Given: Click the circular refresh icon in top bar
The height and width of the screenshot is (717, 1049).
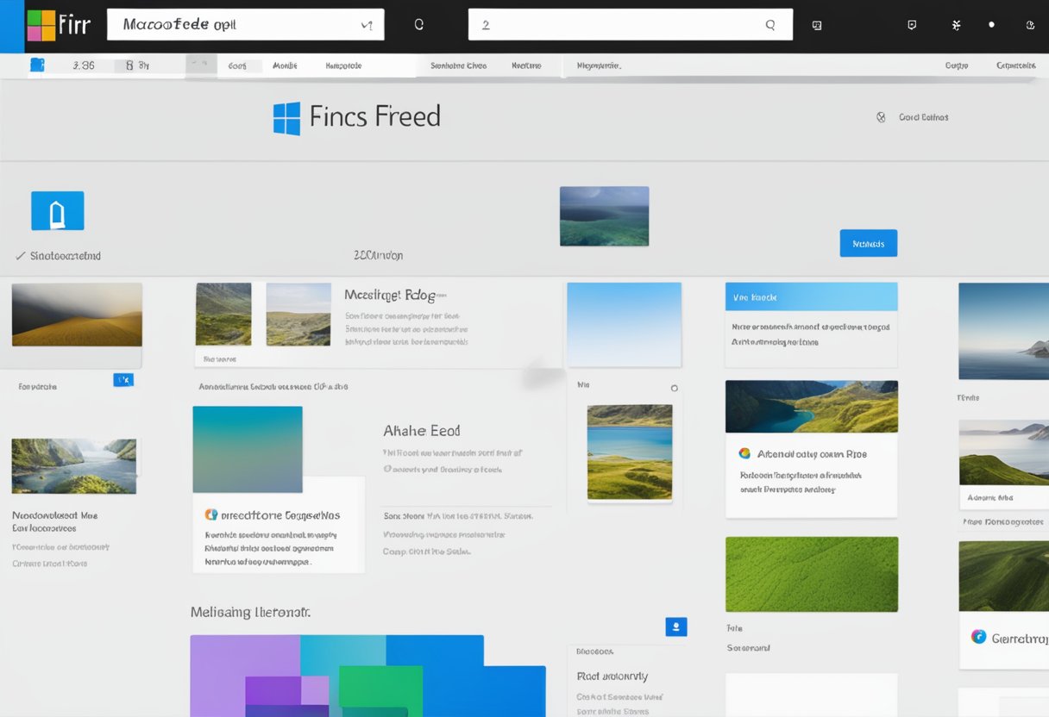Looking at the screenshot, I should tap(419, 25).
